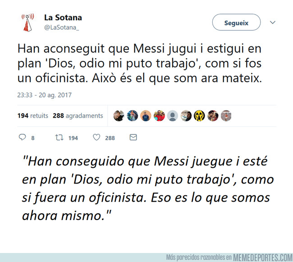Open the last avatar in likers row

[x=226, y=116]
